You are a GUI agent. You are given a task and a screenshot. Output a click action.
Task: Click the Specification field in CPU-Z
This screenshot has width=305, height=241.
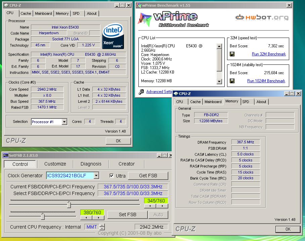click(78, 54)
